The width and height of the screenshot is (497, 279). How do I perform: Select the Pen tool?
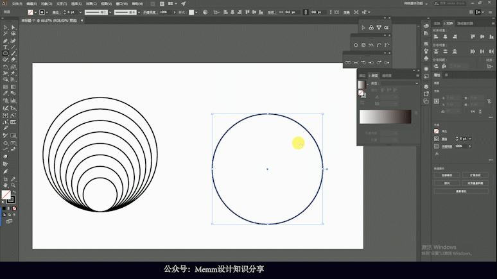click(5, 41)
